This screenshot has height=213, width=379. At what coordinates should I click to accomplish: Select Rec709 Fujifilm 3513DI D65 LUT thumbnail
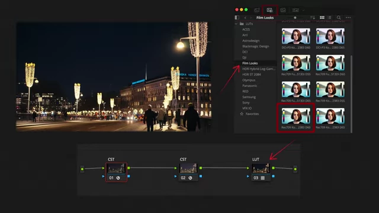pos(296,89)
